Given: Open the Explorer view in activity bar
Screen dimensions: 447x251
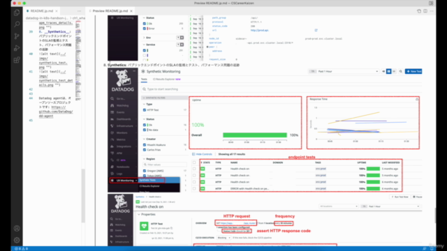Looking at the screenshot, I should click(17, 13).
